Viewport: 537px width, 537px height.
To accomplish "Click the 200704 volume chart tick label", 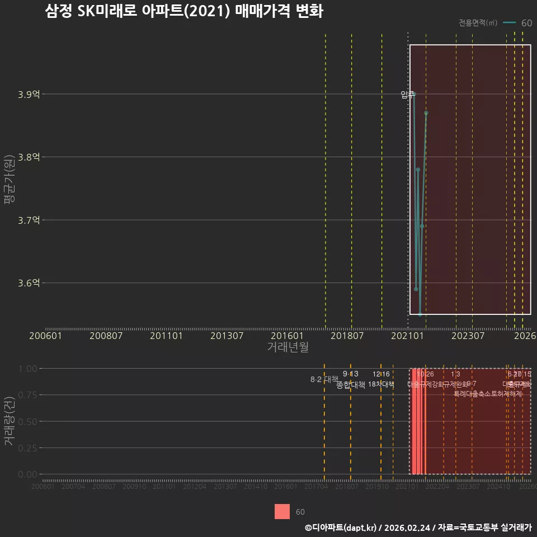I will point(73,486).
